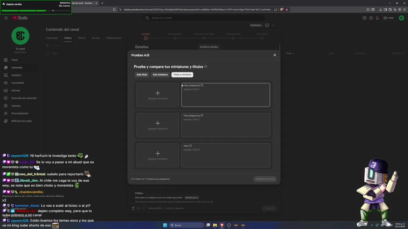The width and height of the screenshot is (408, 229).
Task: Open Detección de contenido in the sidebar
Action: pos(20,98)
